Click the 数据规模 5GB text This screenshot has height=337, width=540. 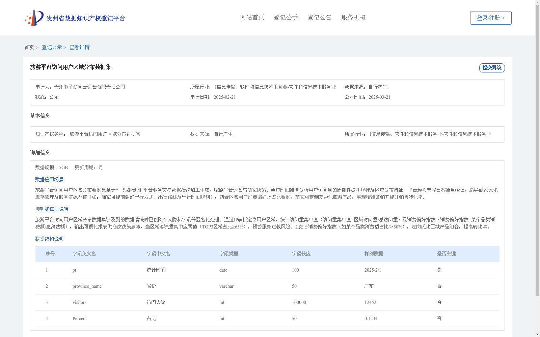tap(52, 167)
